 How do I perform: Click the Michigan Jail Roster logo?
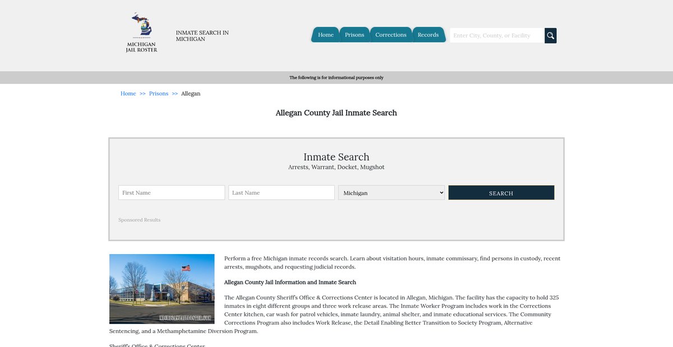(141, 33)
